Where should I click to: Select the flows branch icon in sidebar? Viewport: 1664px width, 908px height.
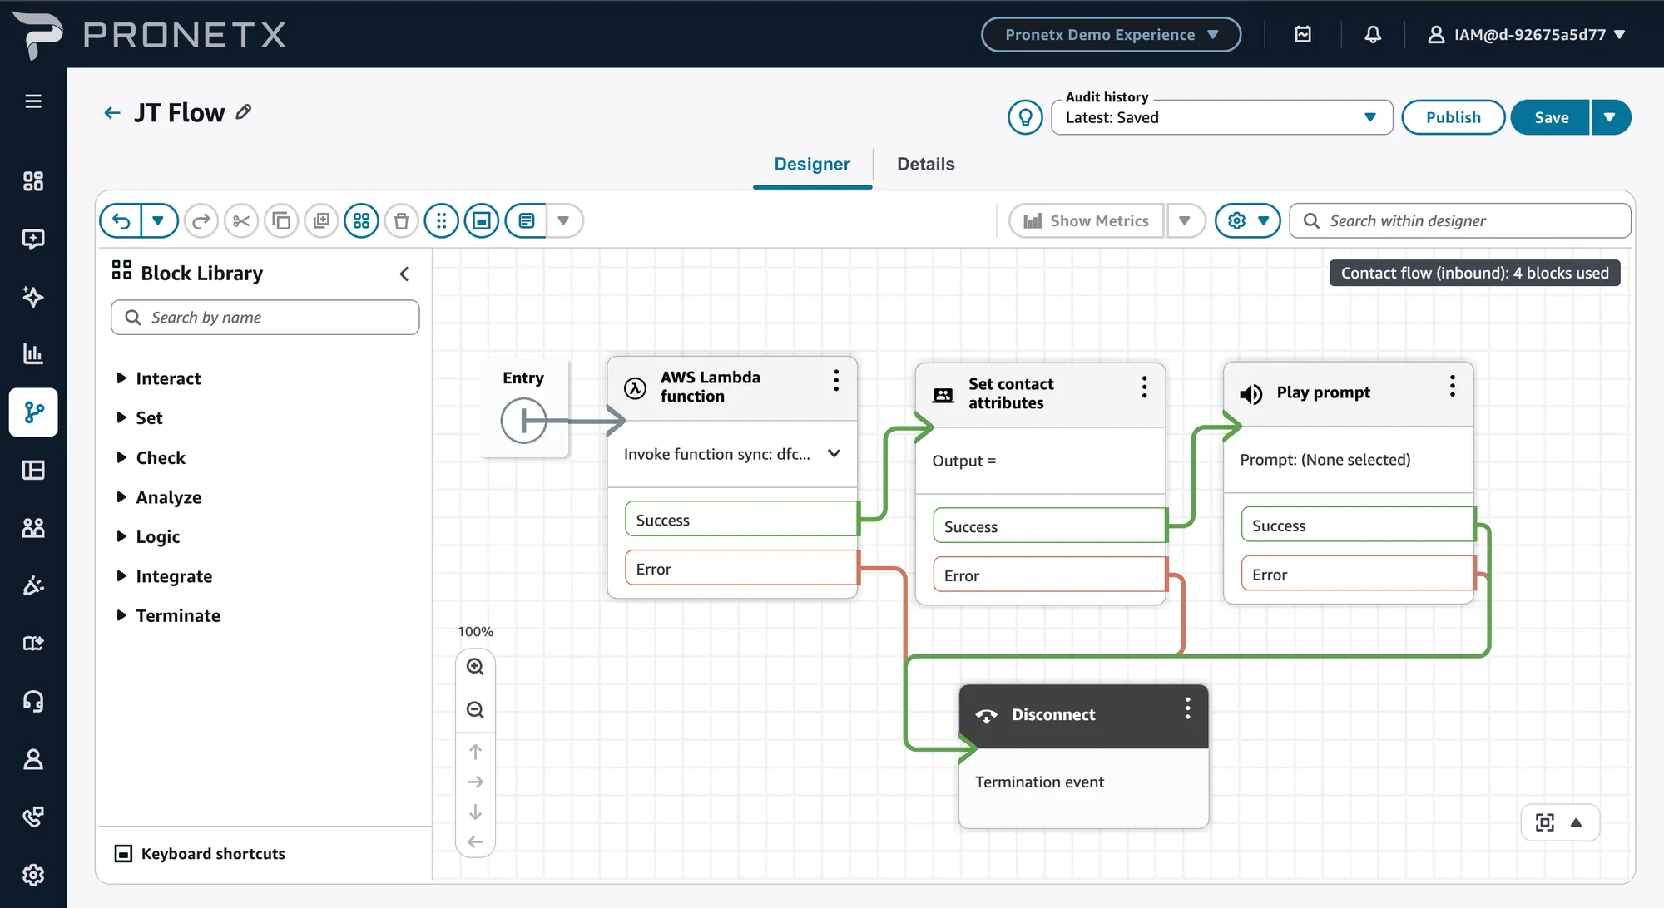point(33,412)
